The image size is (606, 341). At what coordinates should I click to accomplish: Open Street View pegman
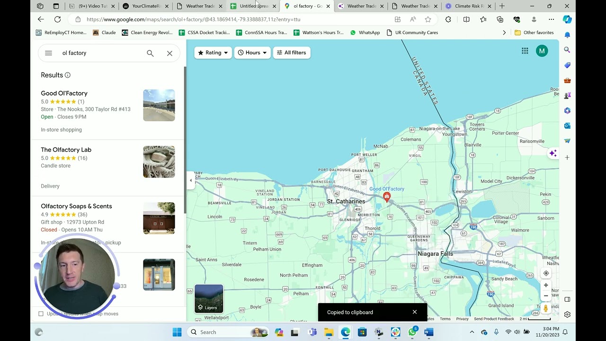coord(546,309)
